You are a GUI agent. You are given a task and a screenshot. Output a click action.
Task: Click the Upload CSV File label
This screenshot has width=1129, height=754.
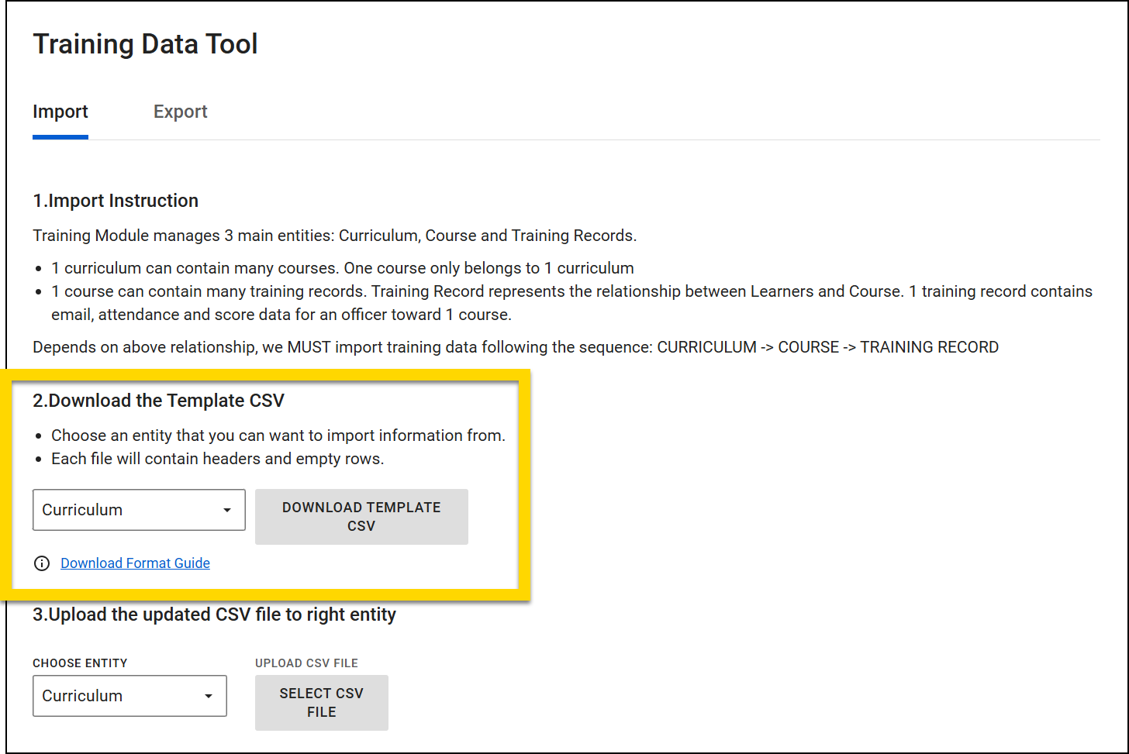(306, 663)
